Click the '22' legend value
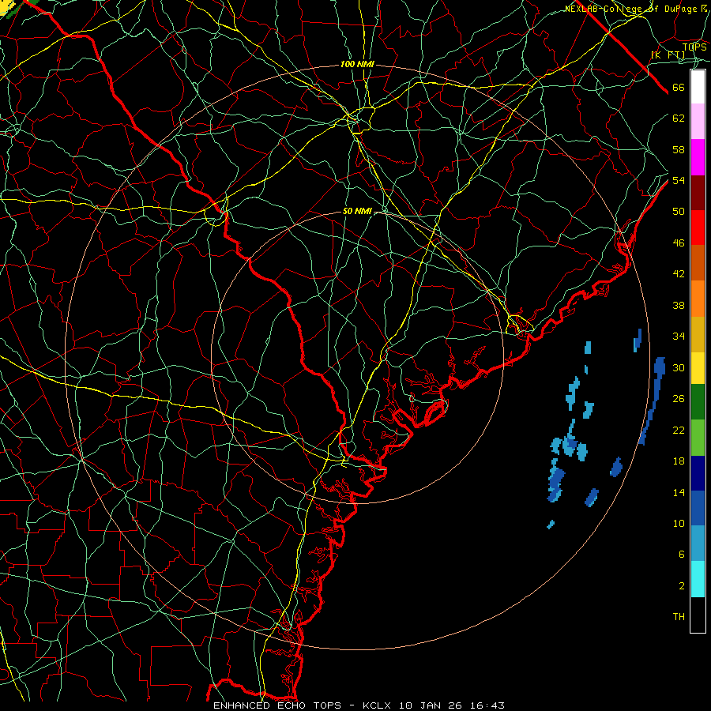 pyautogui.click(x=679, y=430)
